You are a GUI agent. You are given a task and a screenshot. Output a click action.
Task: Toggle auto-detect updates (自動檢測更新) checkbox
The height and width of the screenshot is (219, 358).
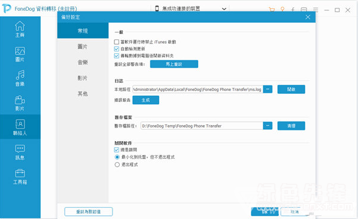117,49
